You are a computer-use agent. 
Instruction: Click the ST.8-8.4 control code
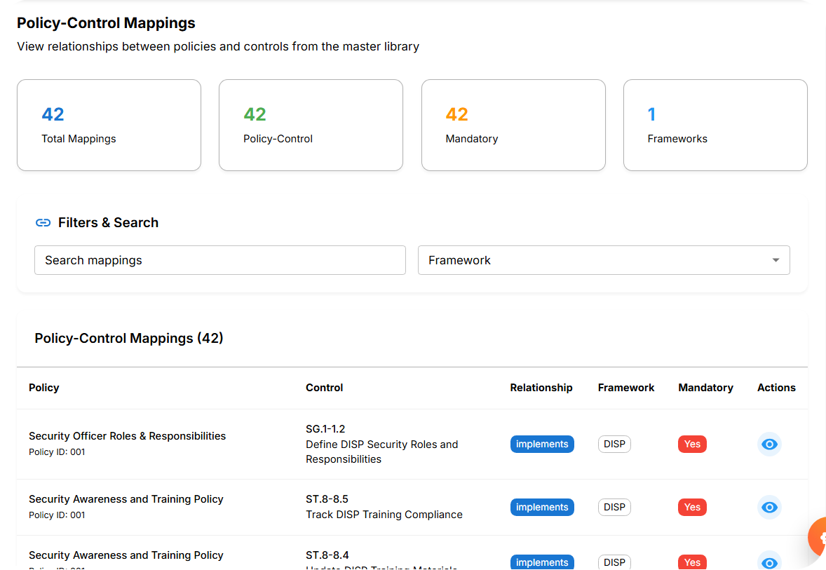point(327,555)
